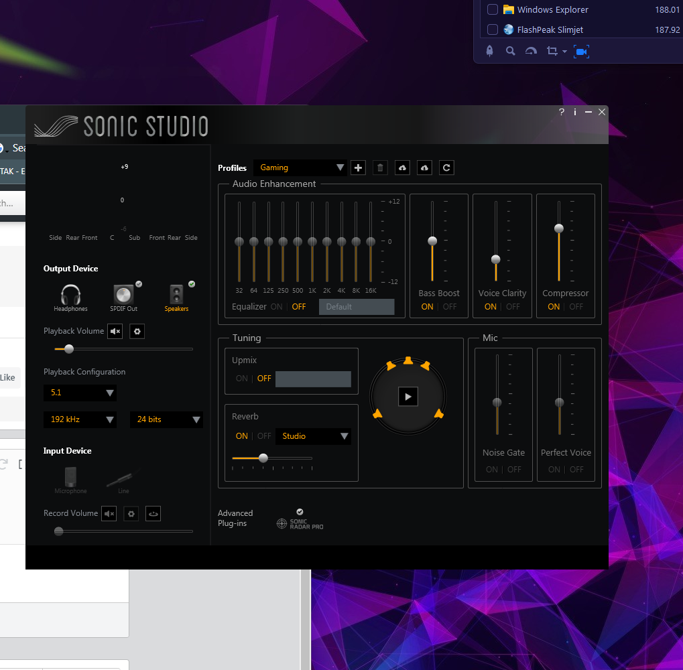Turn Compressor OFF
This screenshot has width=683, height=670.
(x=576, y=307)
